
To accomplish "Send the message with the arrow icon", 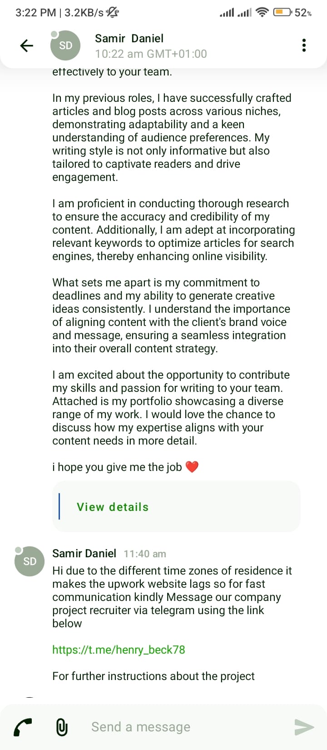I will (x=304, y=727).
